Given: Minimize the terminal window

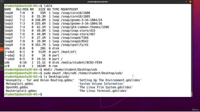Looking at the screenshot, I should tap(182, 2).
